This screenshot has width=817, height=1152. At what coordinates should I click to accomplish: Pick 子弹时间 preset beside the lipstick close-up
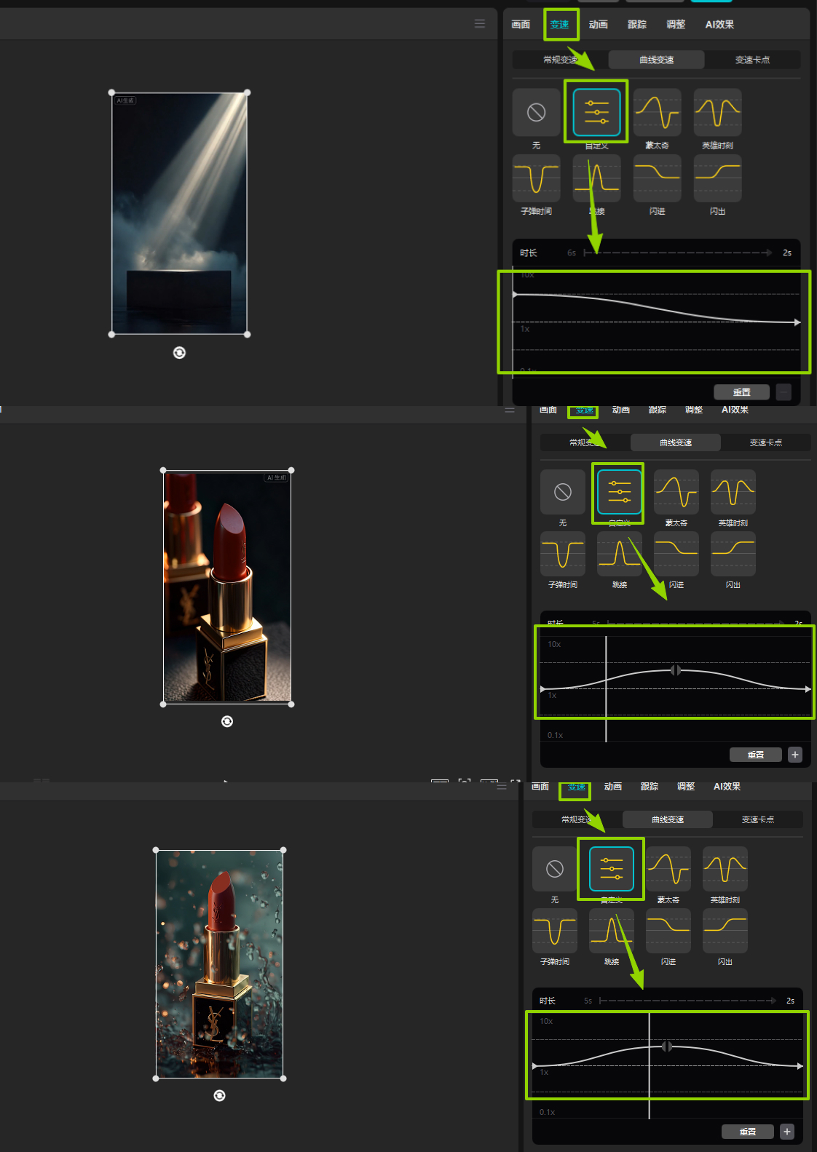coord(562,554)
